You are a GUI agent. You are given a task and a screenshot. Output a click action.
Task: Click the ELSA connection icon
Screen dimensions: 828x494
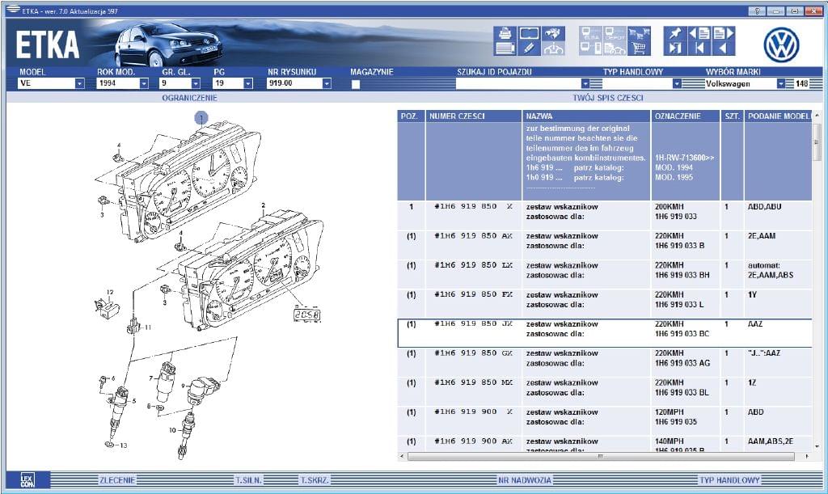591,34
